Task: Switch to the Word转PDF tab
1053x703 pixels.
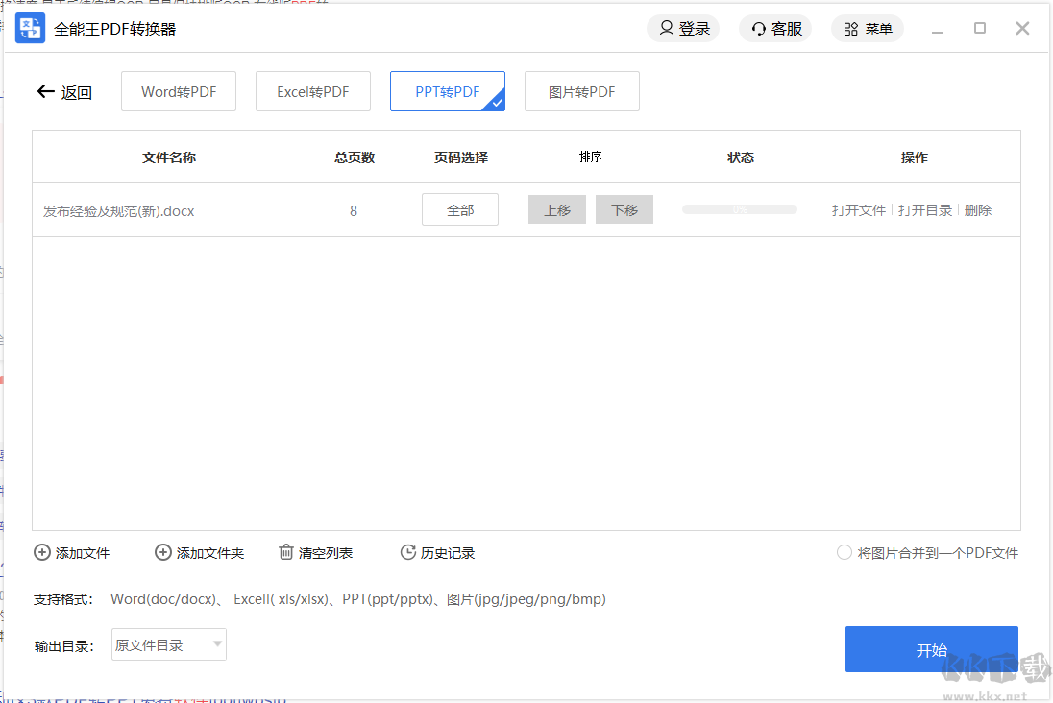Action: click(178, 90)
